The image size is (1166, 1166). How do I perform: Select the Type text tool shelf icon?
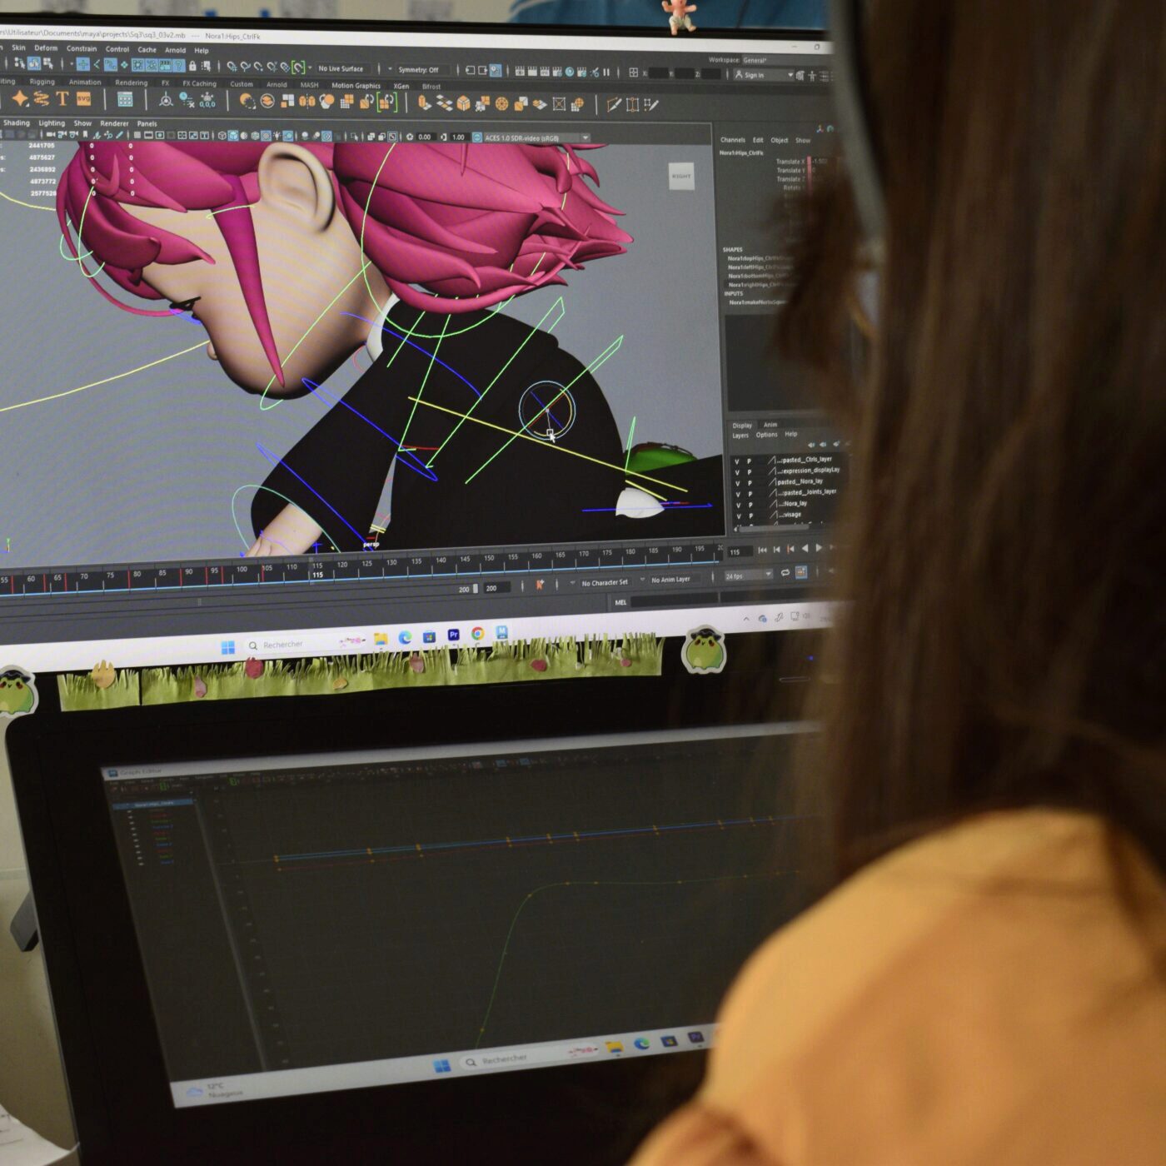pos(62,99)
